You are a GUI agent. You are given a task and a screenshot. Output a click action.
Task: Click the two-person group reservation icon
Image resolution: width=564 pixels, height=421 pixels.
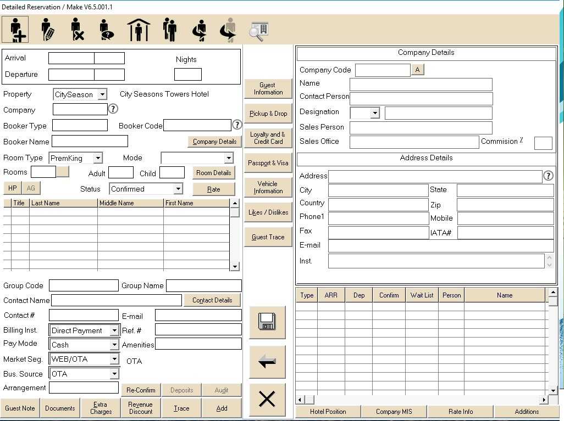coord(170,30)
